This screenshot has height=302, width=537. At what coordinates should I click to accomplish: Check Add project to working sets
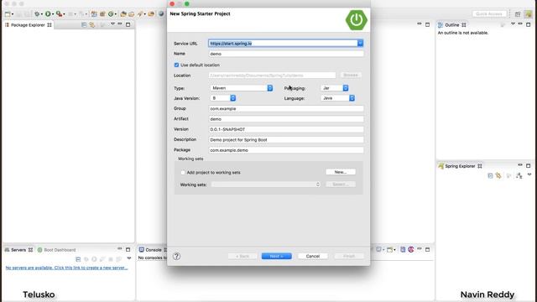[x=183, y=173]
